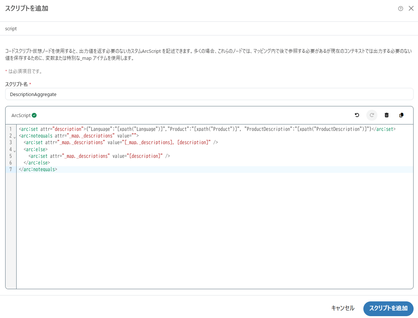Click the closing </arc:notequals> tag on line 7
This screenshot has height=318, width=418.
38,169
